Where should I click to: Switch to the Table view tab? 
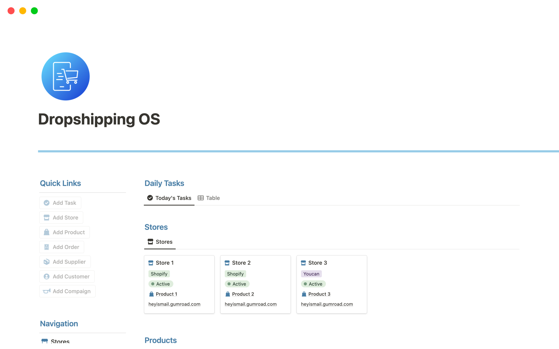(x=209, y=198)
